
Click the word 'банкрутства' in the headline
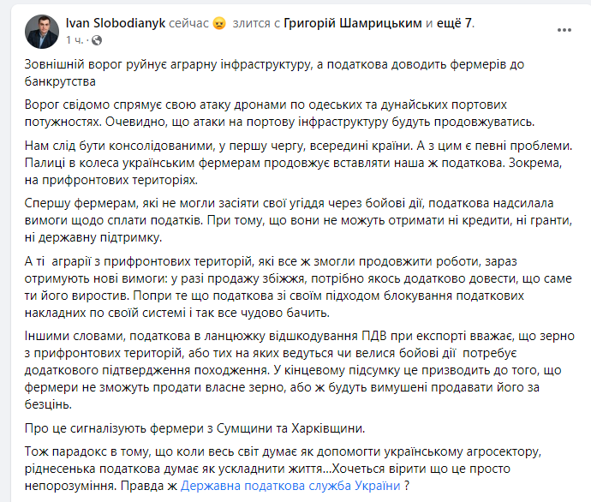click(x=60, y=81)
